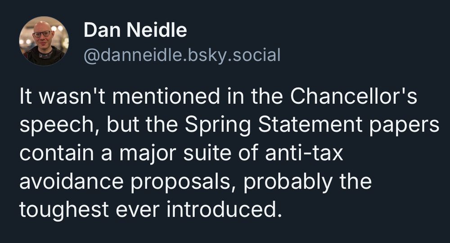The height and width of the screenshot is (243, 450).
Task: Open Dan Neidle's profile avatar
Action: tap(44, 41)
